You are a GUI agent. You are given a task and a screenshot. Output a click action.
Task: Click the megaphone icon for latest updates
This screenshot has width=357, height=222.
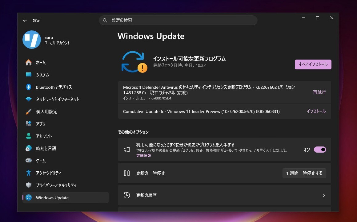pos(127,150)
